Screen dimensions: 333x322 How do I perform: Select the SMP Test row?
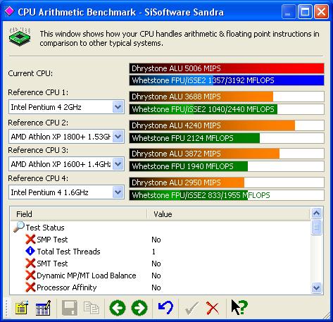tap(161, 240)
